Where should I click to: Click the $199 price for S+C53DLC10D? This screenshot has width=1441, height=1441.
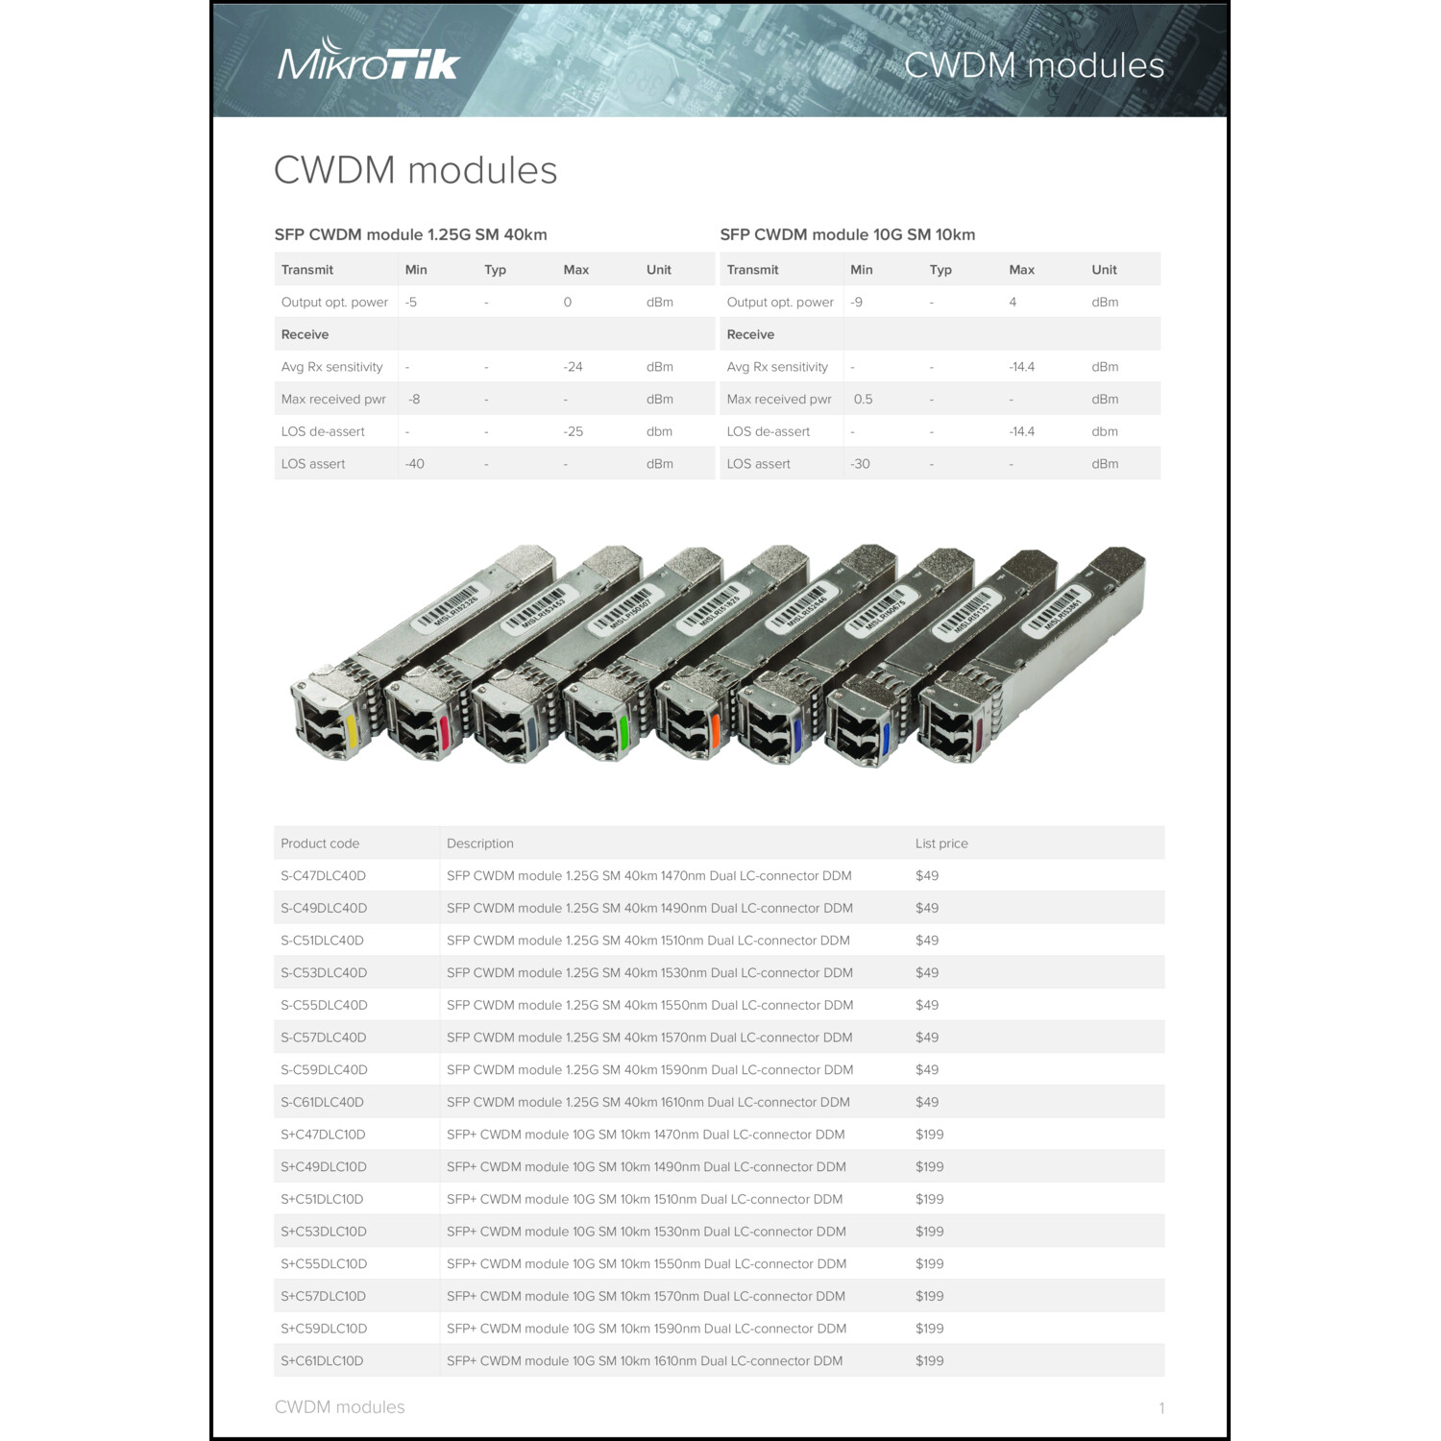tap(929, 1232)
